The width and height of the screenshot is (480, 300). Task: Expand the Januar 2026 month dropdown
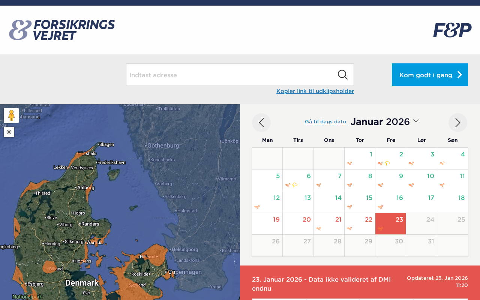coord(416,121)
